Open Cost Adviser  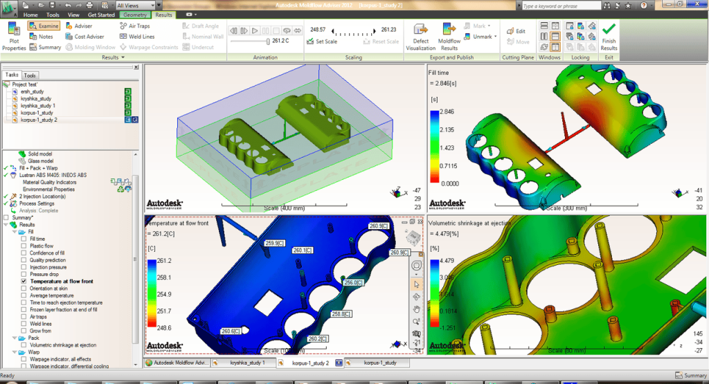click(84, 37)
